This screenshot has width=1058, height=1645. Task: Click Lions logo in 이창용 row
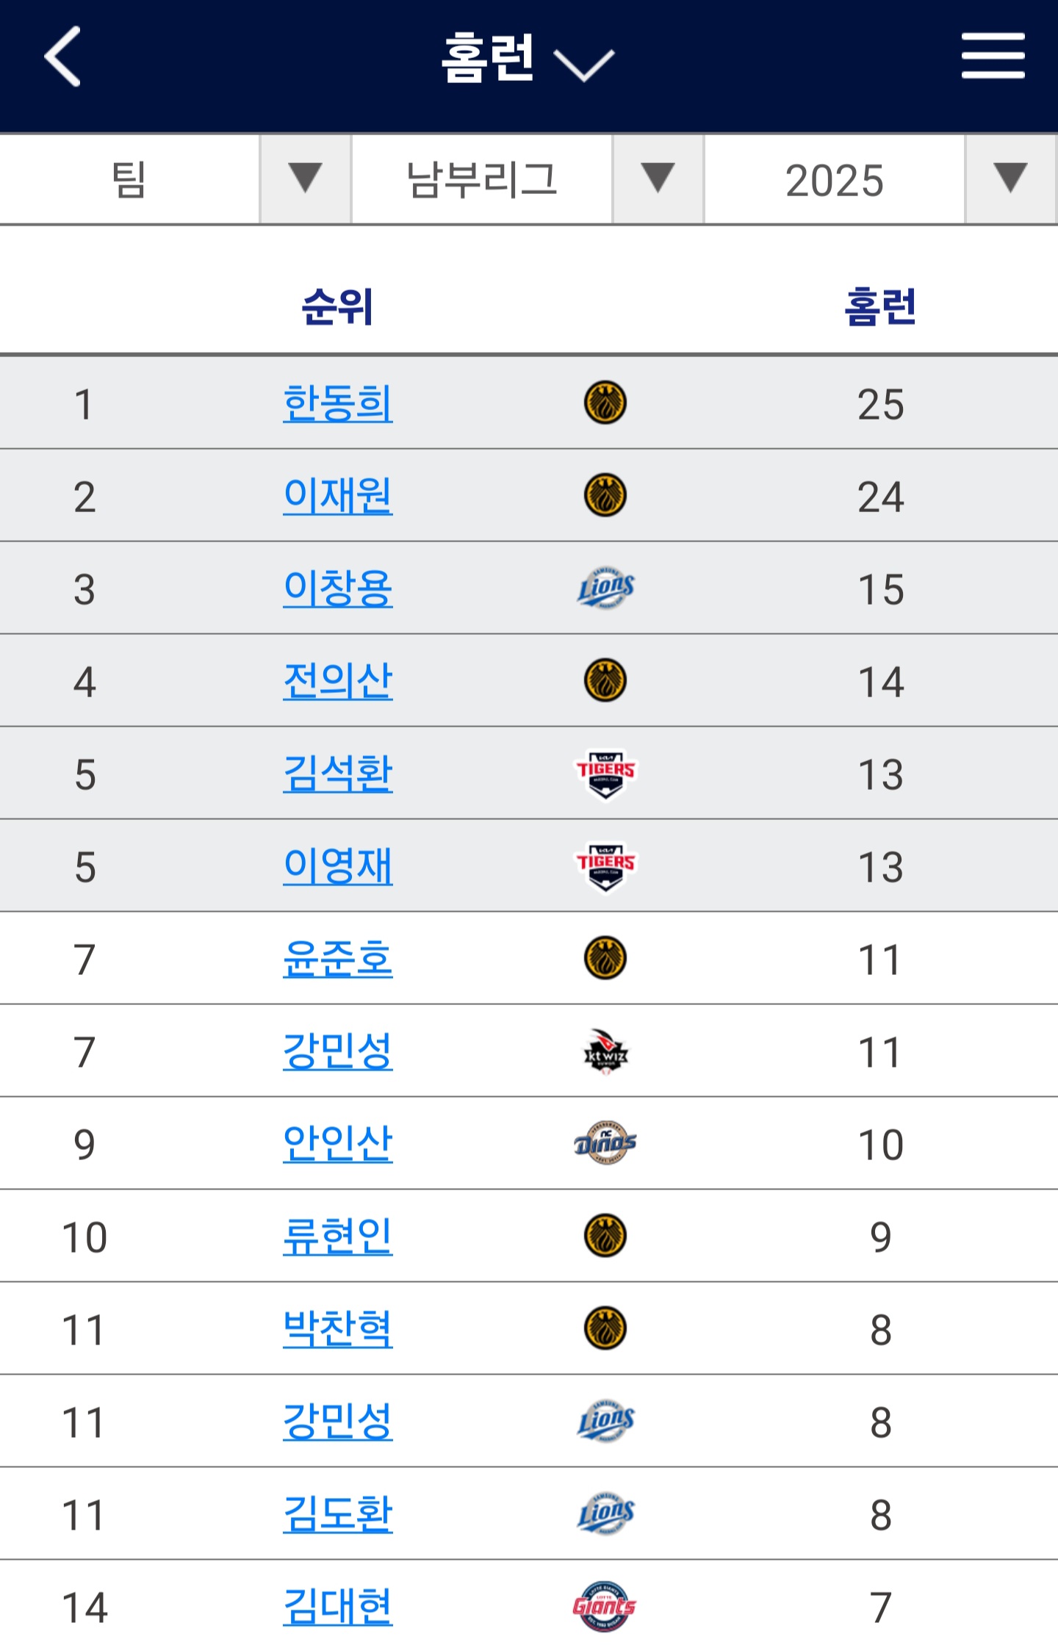(x=605, y=588)
